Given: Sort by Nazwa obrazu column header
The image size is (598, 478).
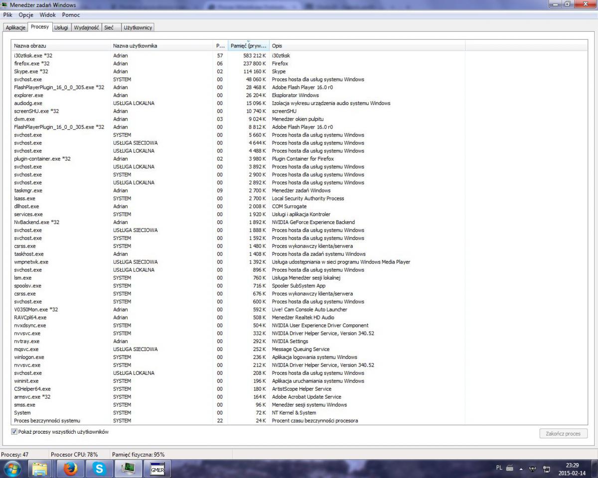Looking at the screenshot, I should pos(61,46).
